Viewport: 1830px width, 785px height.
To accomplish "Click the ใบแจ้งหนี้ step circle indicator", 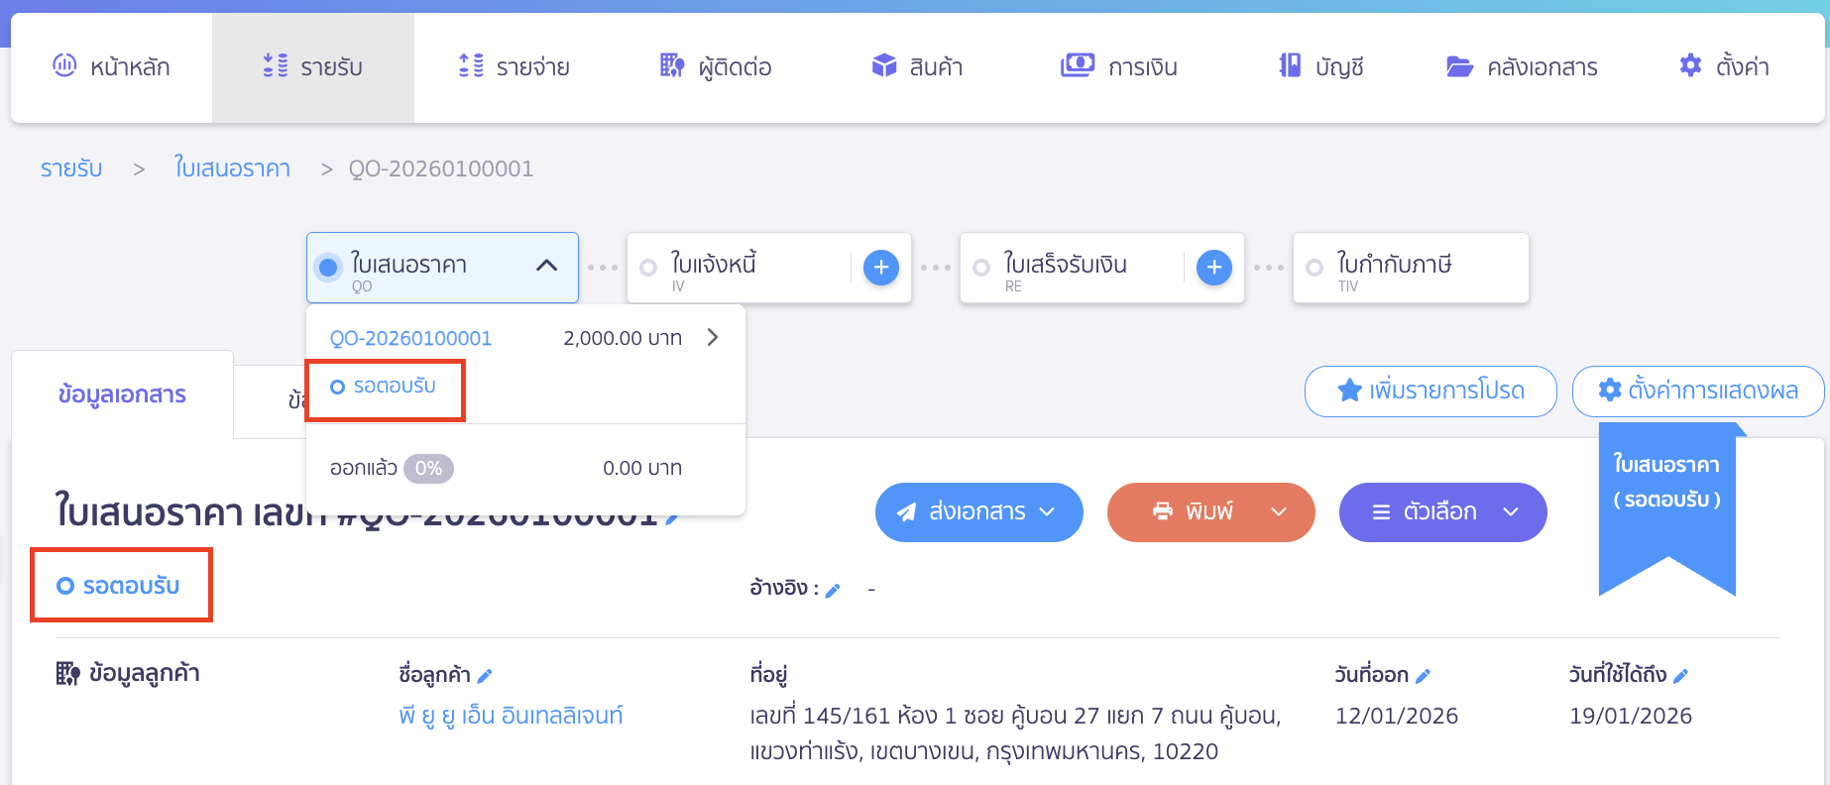I will (648, 267).
